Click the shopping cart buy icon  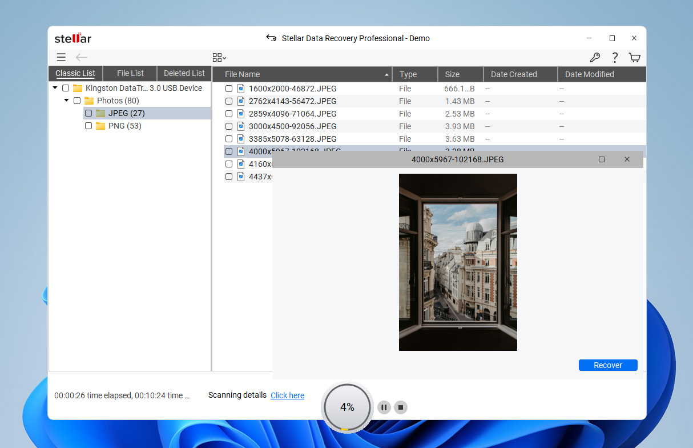point(634,57)
